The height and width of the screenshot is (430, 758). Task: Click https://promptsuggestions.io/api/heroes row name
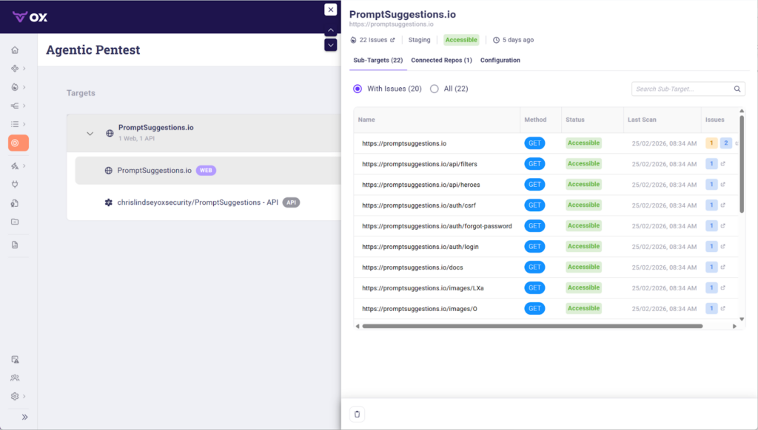pos(421,185)
